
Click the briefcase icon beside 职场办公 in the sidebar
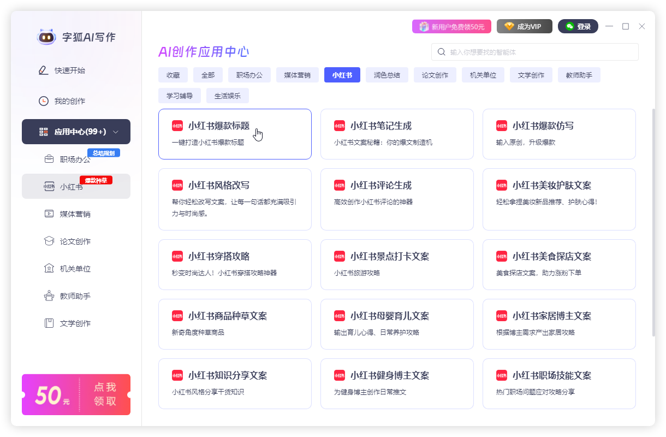coord(49,160)
